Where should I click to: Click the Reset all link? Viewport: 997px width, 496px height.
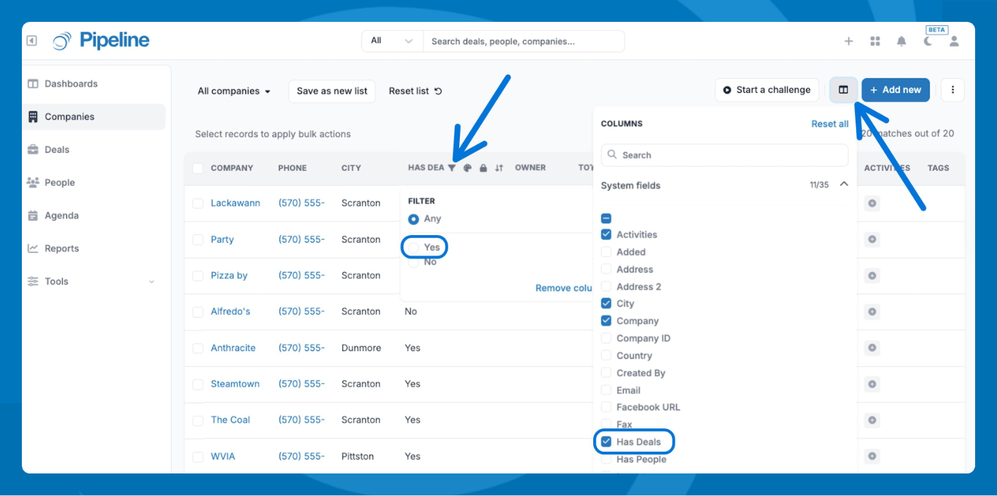(x=830, y=124)
